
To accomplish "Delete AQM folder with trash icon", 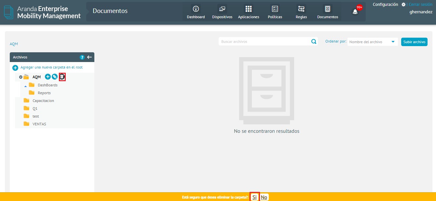I will point(62,77).
